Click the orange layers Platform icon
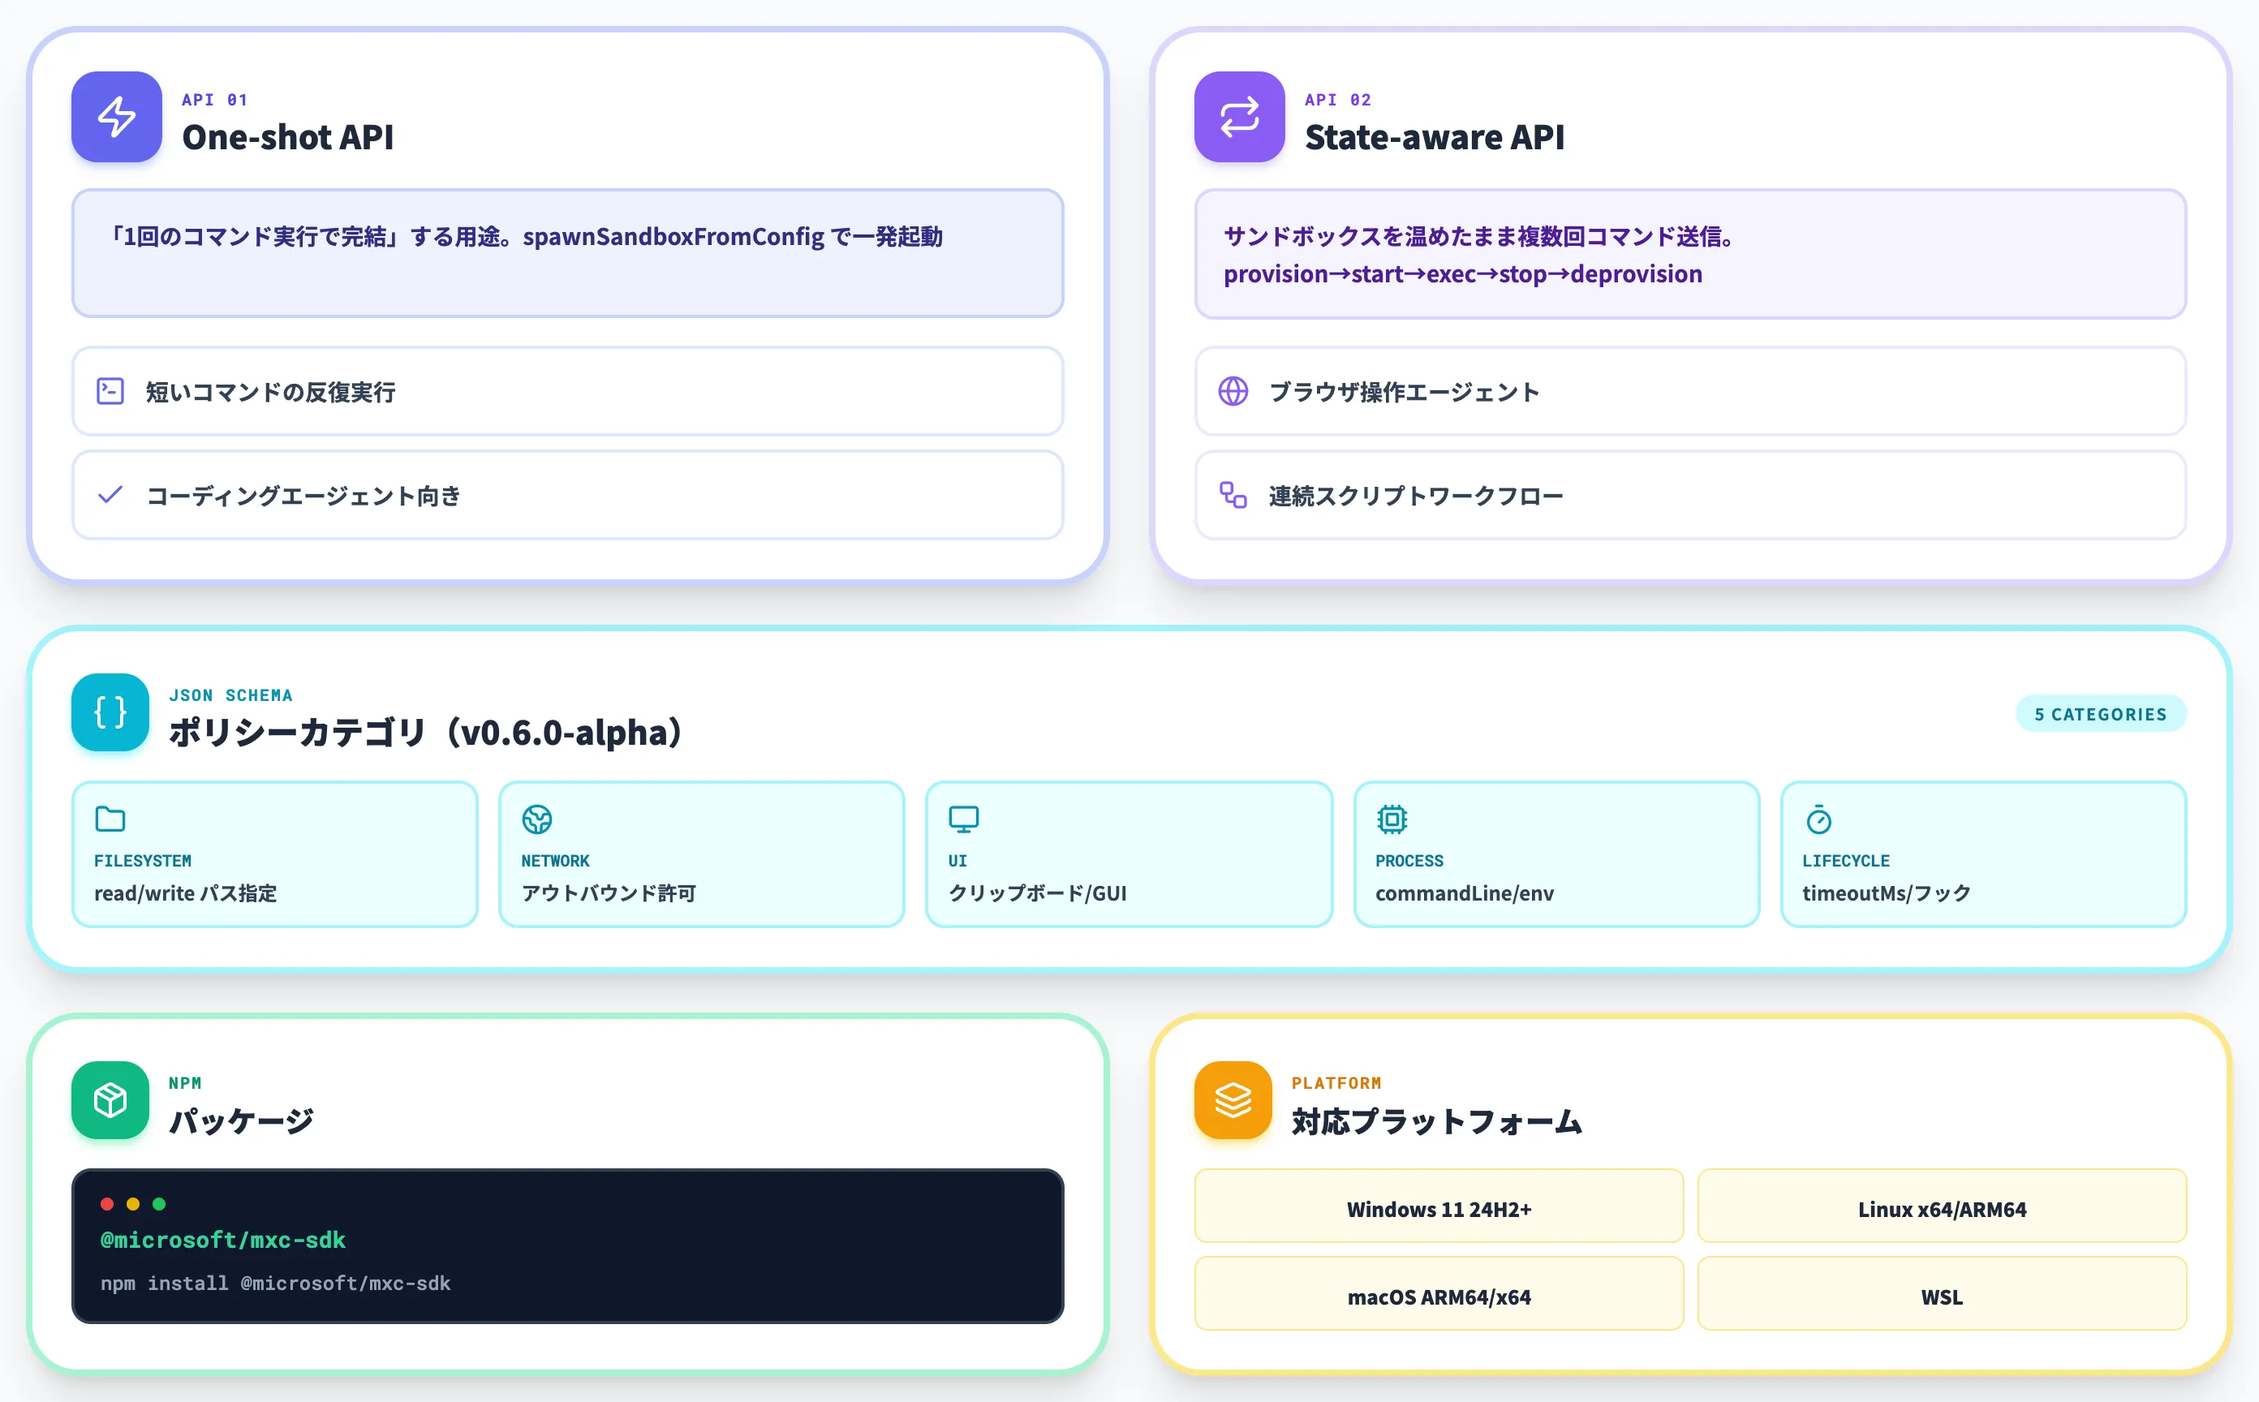 click(x=1233, y=1099)
